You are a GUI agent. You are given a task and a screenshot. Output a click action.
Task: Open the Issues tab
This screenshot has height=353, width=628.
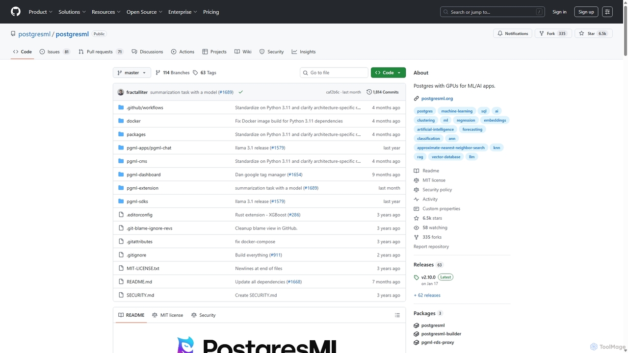click(x=55, y=51)
